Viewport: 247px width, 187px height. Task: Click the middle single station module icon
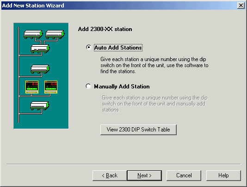(40, 69)
